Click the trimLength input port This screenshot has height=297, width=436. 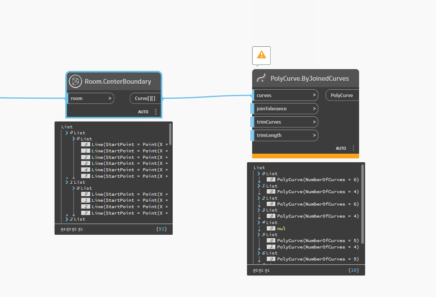[285, 135]
